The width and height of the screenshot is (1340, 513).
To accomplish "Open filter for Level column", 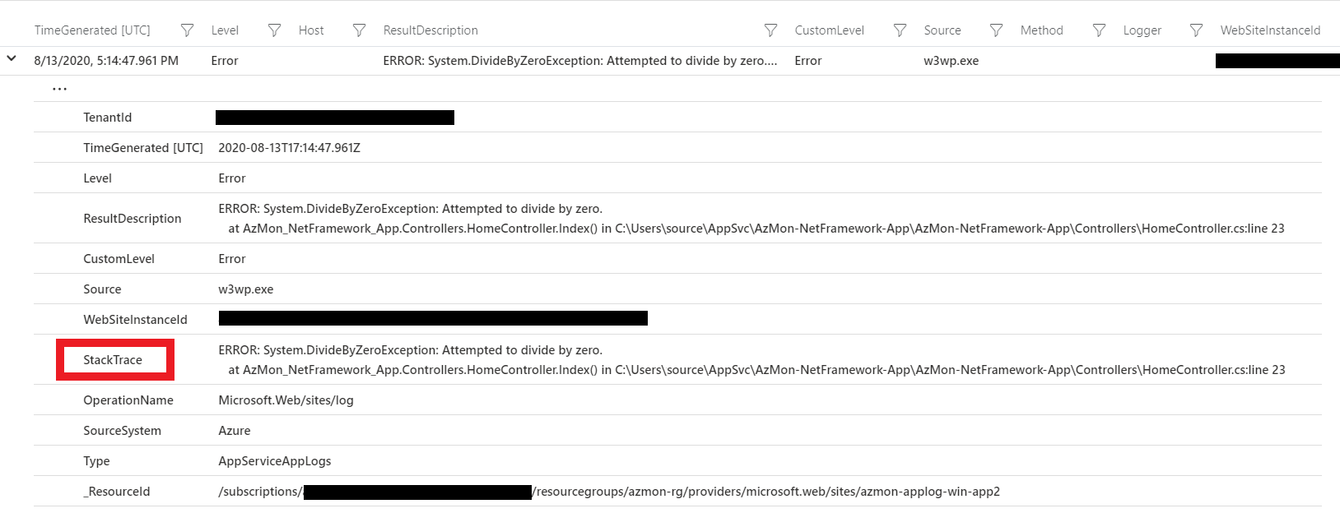I will click(x=274, y=30).
